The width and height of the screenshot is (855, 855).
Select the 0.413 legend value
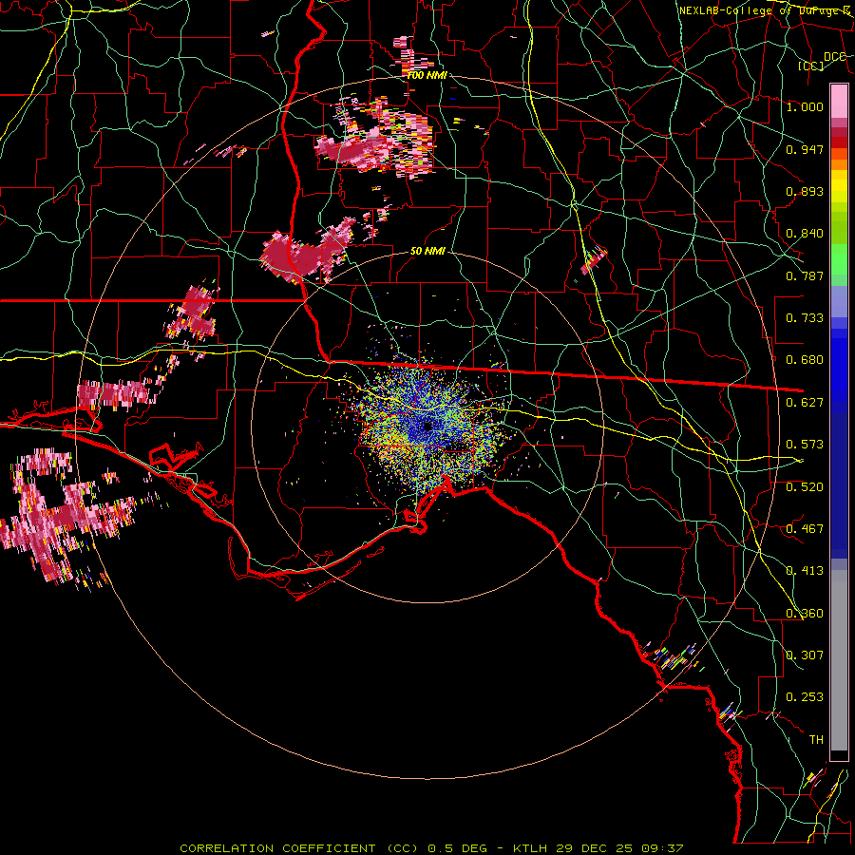(x=805, y=571)
